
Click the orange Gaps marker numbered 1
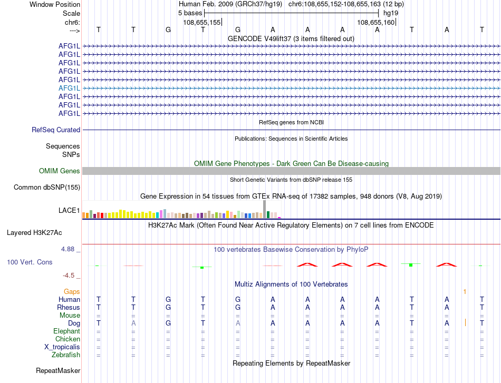pyautogui.click(x=465, y=292)
